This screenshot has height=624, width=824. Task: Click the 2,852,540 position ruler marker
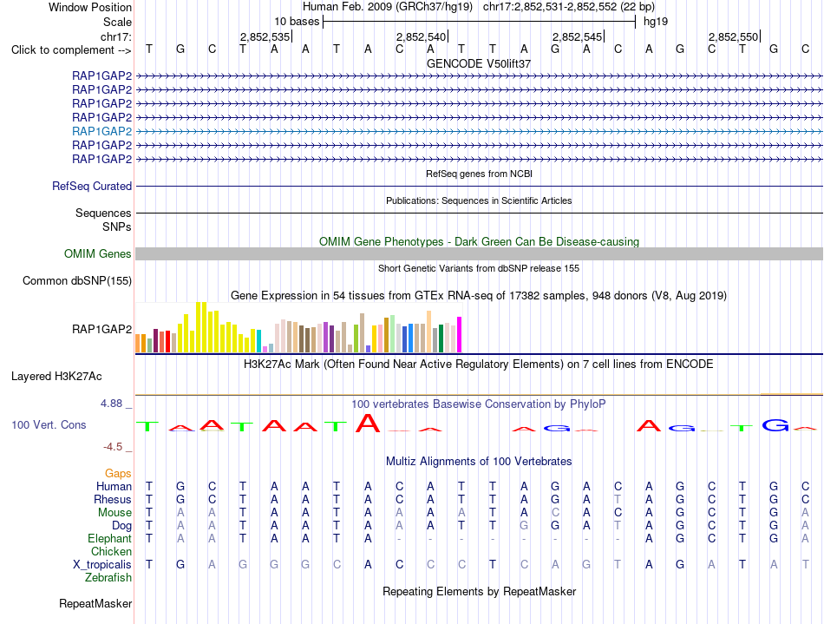click(422, 36)
